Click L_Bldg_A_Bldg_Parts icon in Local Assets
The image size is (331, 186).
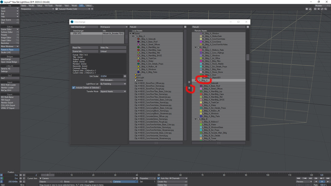tap(138, 72)
